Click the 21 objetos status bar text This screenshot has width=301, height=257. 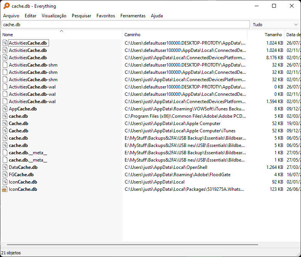click(x=11, y=253)
